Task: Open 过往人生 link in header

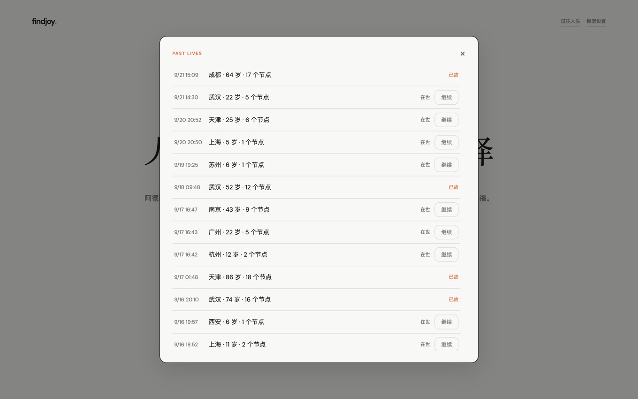Action: [x=570, y=21]
